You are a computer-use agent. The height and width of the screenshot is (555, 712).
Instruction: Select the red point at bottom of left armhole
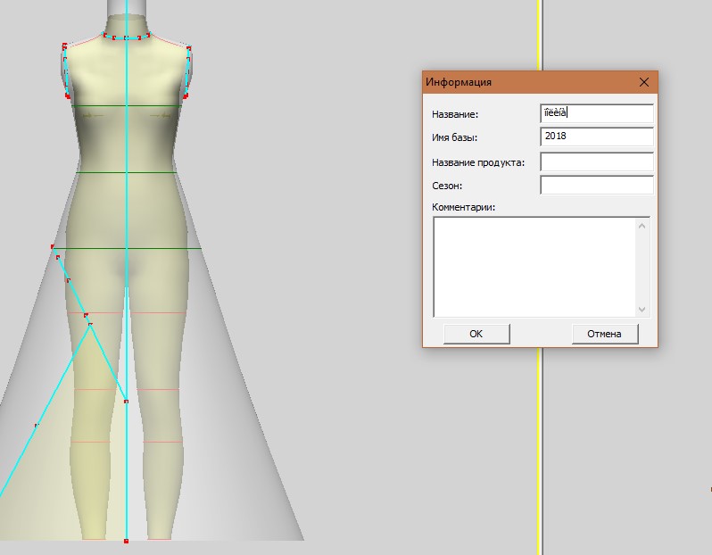[x=68, y=96]
